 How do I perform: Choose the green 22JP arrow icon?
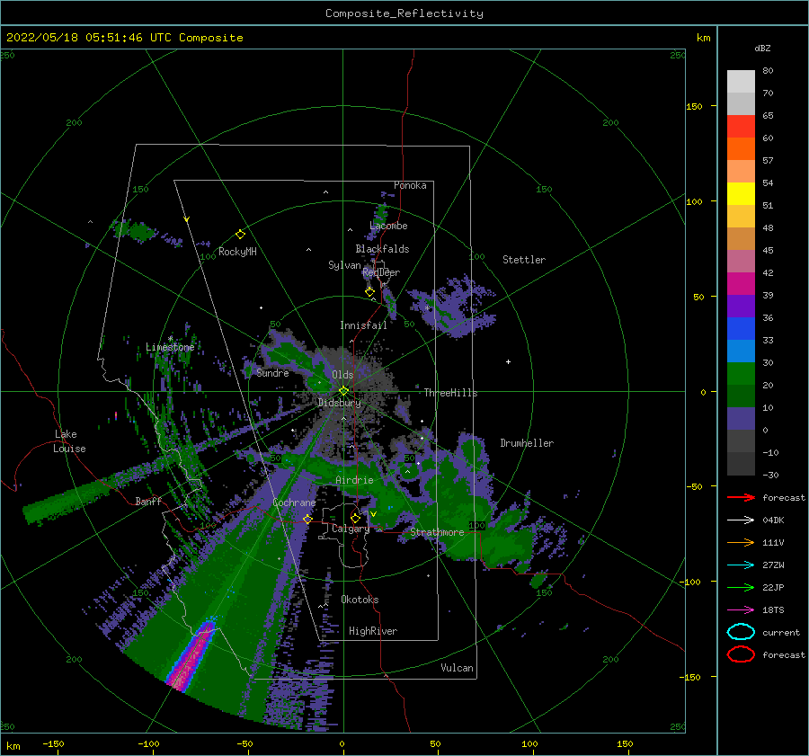pyautogui.click(x=741, y=587)
